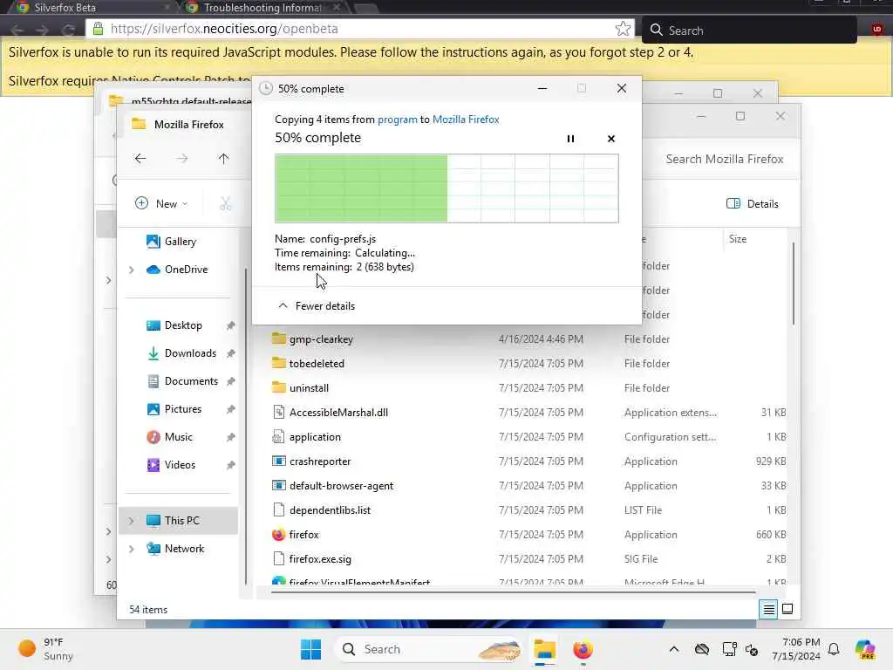Open Copilot from the taskbar corner
The image size is (893, 670).
point(865,649)
